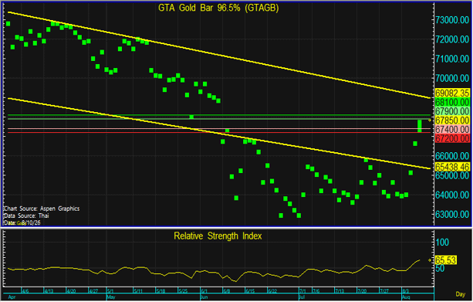Click the Aug month label
This screenshot has height=302, width=473.
tap(406, 297)
